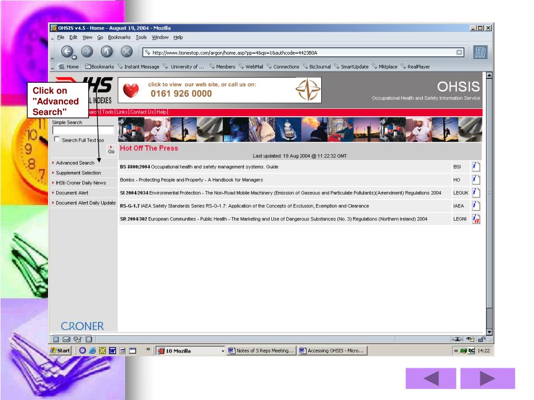Click Address Book icon in status bar
Image resolution: width=534 pixels, height=400 pixels.
89,339
